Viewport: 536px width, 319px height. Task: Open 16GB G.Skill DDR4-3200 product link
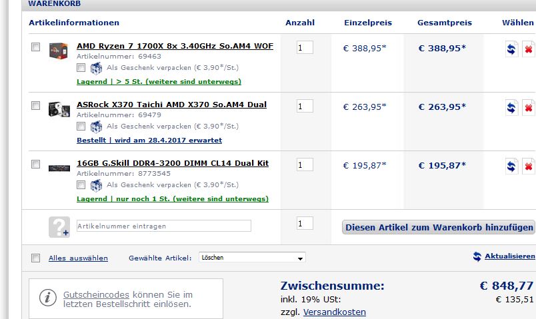tap(173, 163)
